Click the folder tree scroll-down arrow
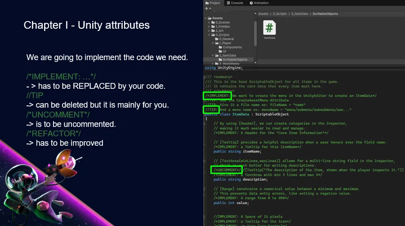405x226 pixels. click(255, 63)
